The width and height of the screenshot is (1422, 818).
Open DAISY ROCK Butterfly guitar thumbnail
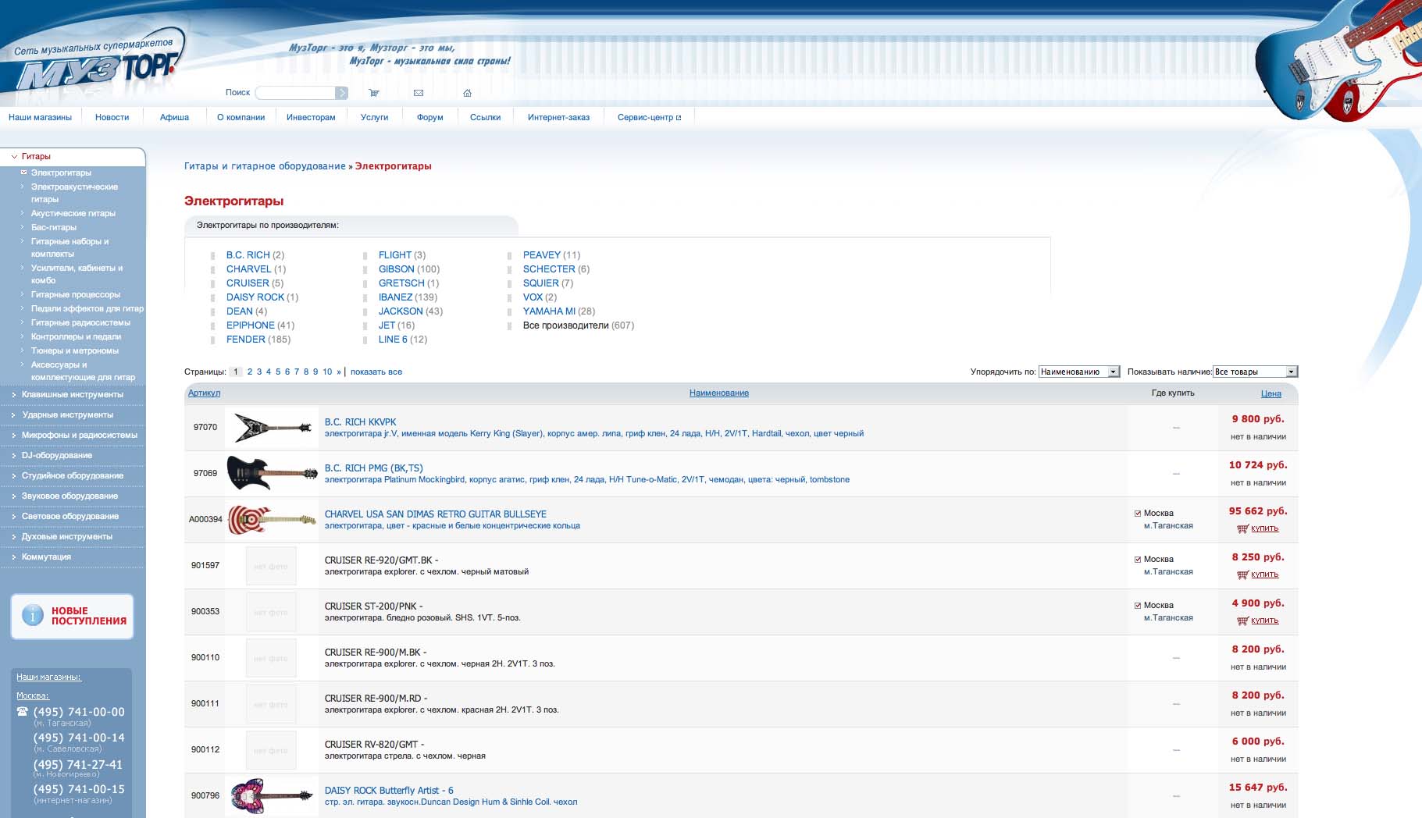click(273, 796)
